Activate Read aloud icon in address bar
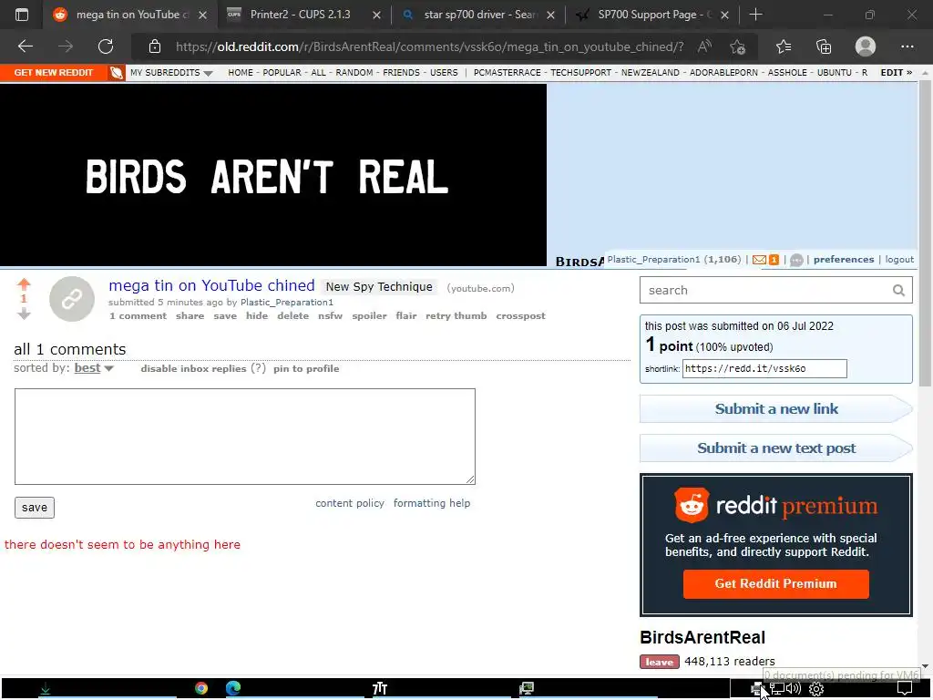 coord(704,46)
